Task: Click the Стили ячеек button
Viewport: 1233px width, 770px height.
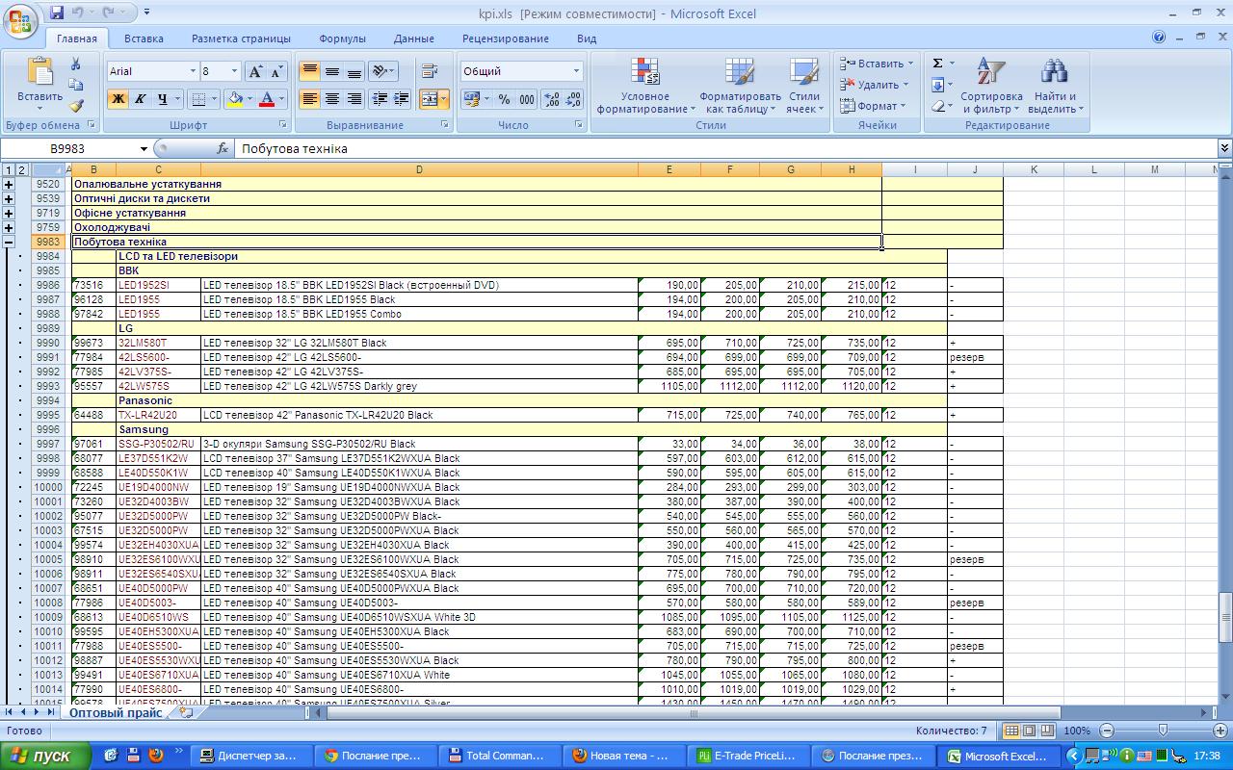Action: [803, 87]
